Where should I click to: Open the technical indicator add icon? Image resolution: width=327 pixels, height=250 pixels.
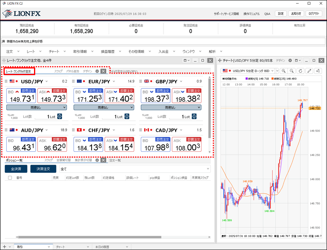(318, 71)
